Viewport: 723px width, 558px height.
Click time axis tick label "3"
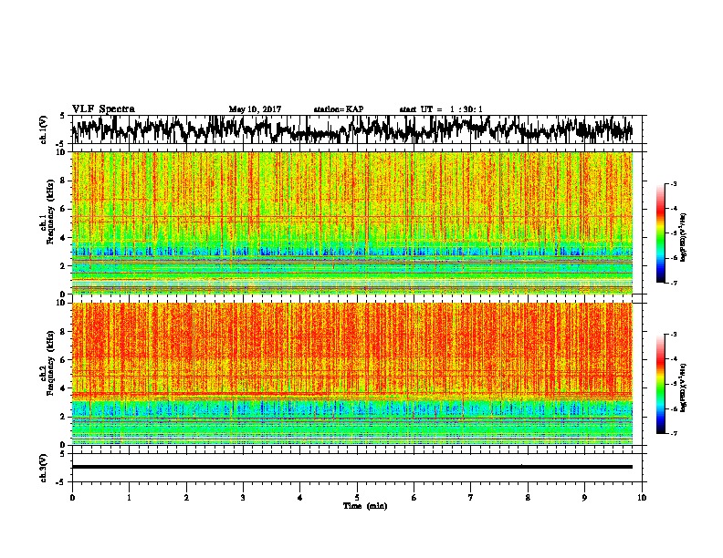click(x=243, y=498)
